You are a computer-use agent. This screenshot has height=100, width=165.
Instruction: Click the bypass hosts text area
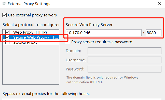click(x=82, y=99)
